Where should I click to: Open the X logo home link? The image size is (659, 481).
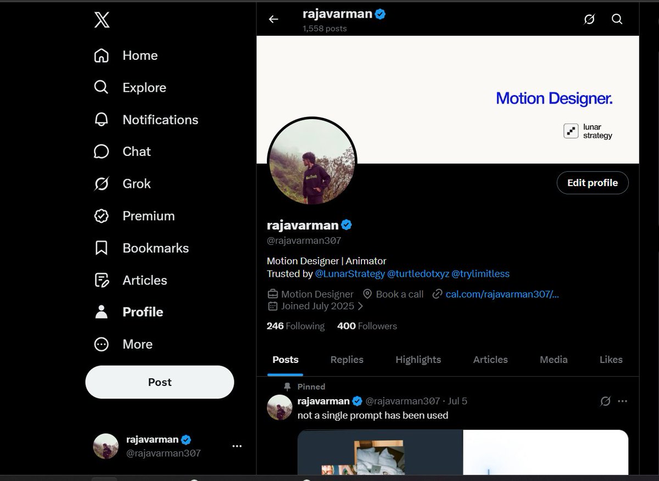click(x=102, y=20)
